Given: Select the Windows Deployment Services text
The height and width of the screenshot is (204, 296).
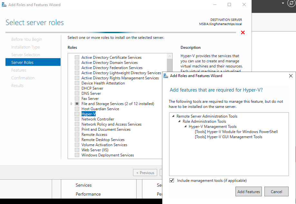Looking at the screenshot, I should pyautogui.click(x=108, y=155).
